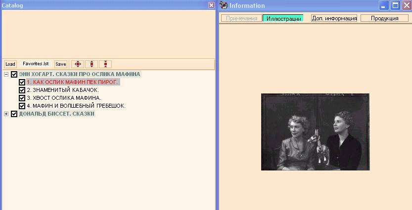Close the Catalog panel
This screenshot has height=210, width=412.
[x=211, y=5]
